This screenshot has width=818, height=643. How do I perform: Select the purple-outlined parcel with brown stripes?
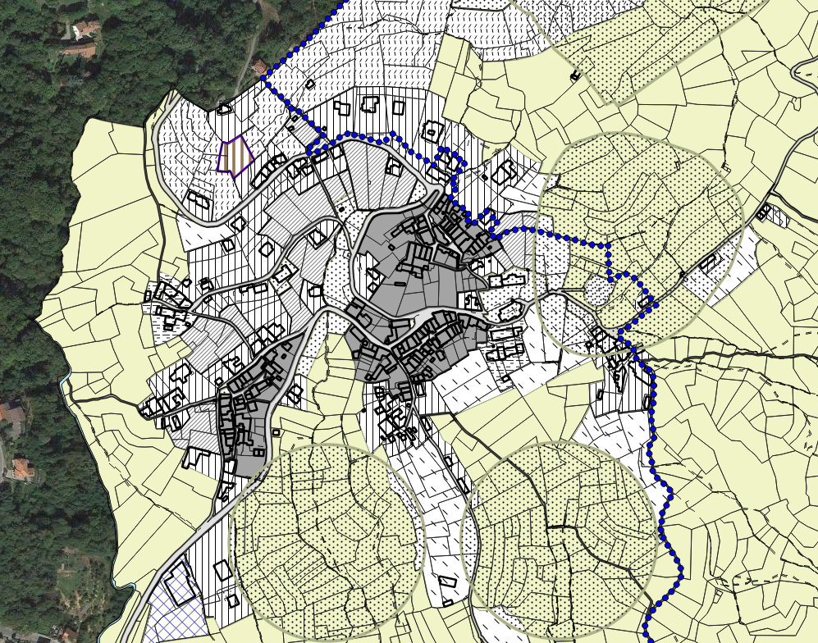coord(235,157)
